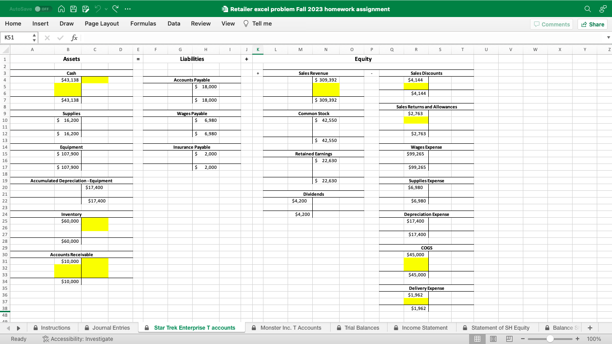Click the Insert Function fx icon
Screen dimensions: 612x344
click(x=74, y=38)
